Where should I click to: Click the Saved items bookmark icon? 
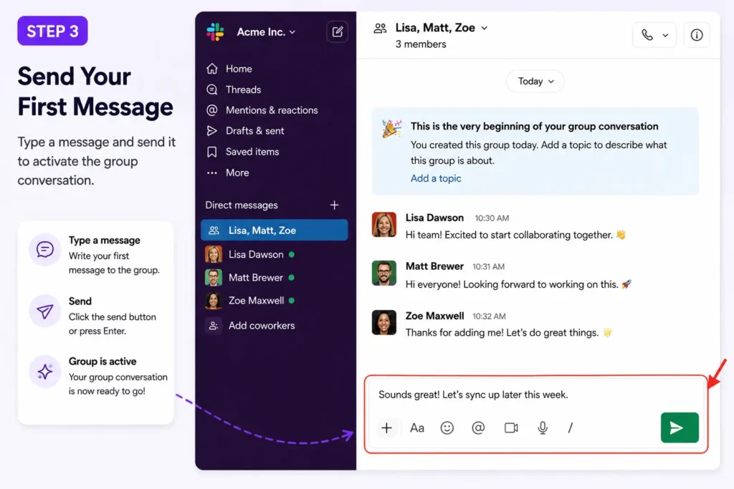(212, 152)
